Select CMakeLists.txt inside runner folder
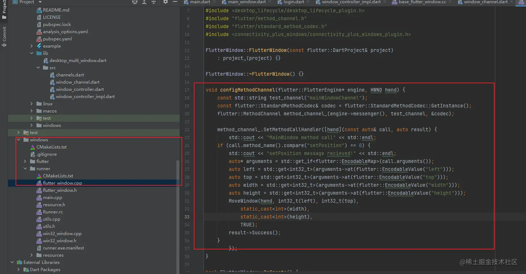This screenshot has height=274, width=526. pos(58,176)
